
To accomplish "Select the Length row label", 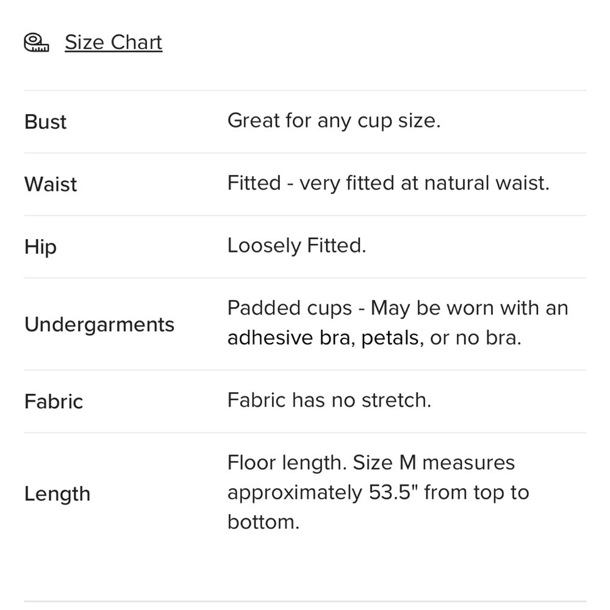I will (57, 494).
